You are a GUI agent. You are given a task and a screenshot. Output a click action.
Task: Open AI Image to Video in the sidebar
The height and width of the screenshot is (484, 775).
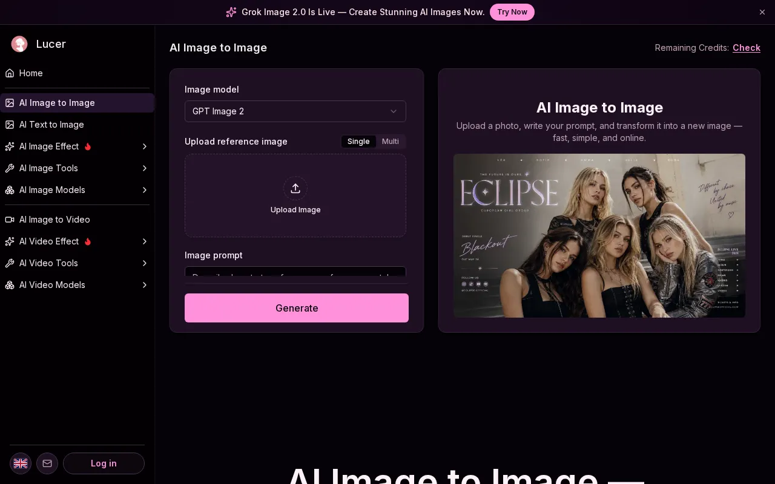coord(77,220)
